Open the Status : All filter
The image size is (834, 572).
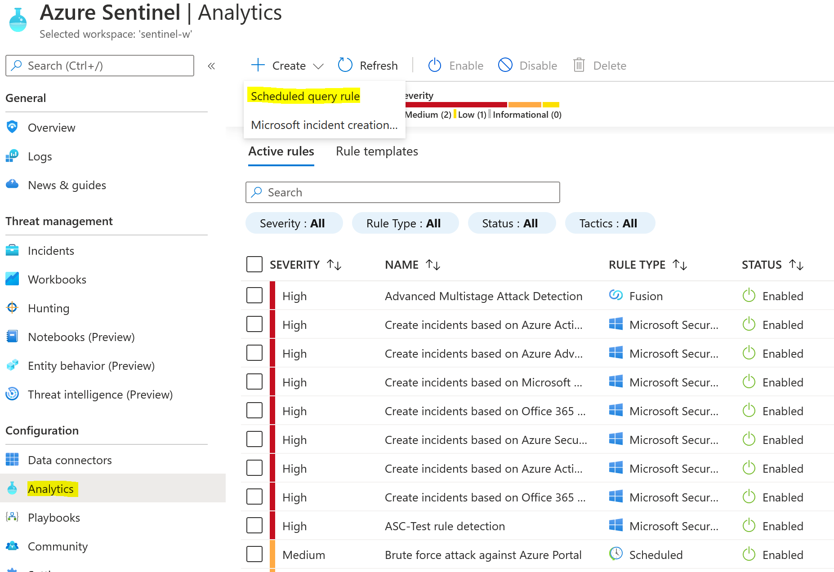click(512, 223)
